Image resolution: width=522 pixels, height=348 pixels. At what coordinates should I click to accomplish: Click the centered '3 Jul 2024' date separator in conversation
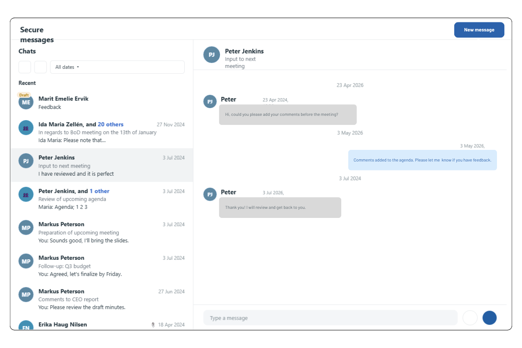350,178
